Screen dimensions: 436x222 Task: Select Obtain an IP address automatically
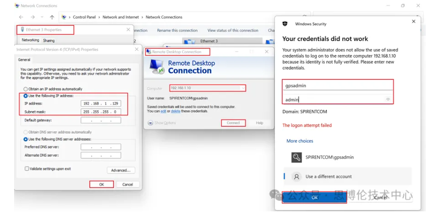tap(26, 89)
